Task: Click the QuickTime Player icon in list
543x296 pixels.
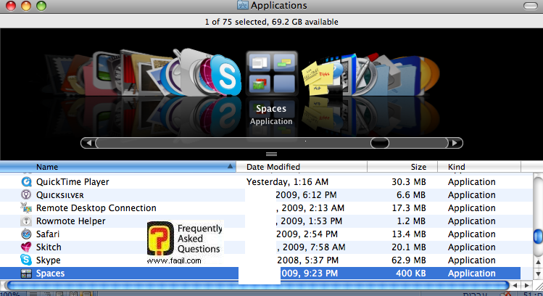Action: tap(26, 181)
